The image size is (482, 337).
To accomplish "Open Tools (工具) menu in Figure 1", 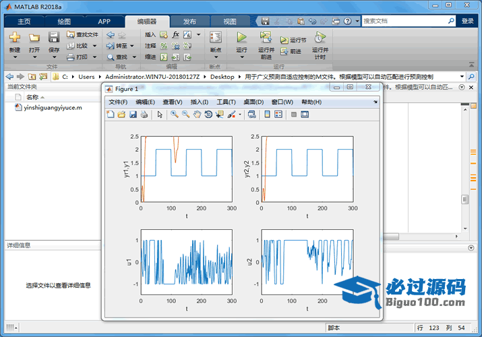I will (227, 102).
